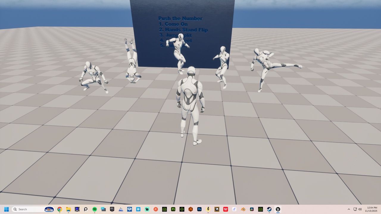This screenshot has width=381, height=214.
Task: Launch Blender from the taskbar
Action: point(243,209)
